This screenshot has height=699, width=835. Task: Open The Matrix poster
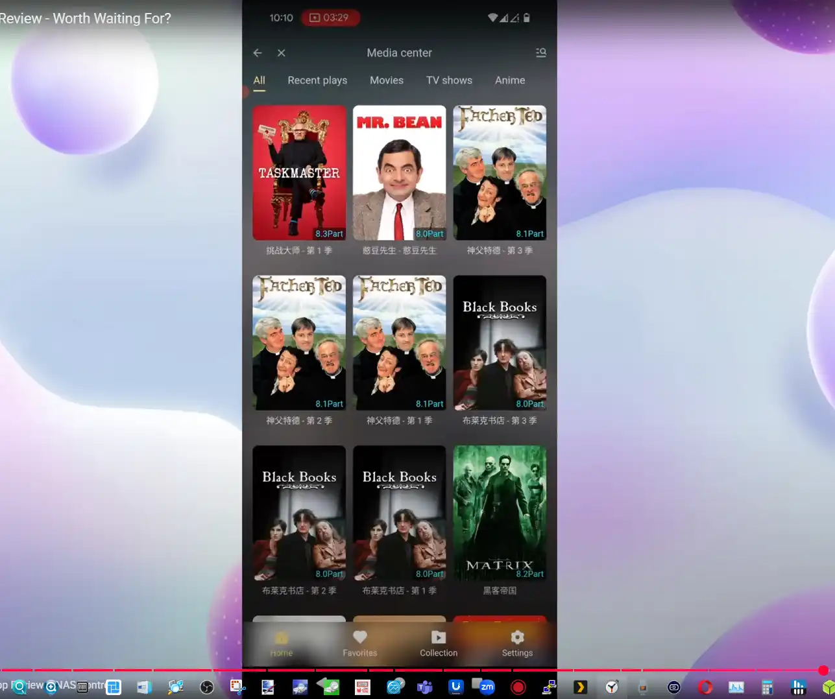(x=500, y=513)
